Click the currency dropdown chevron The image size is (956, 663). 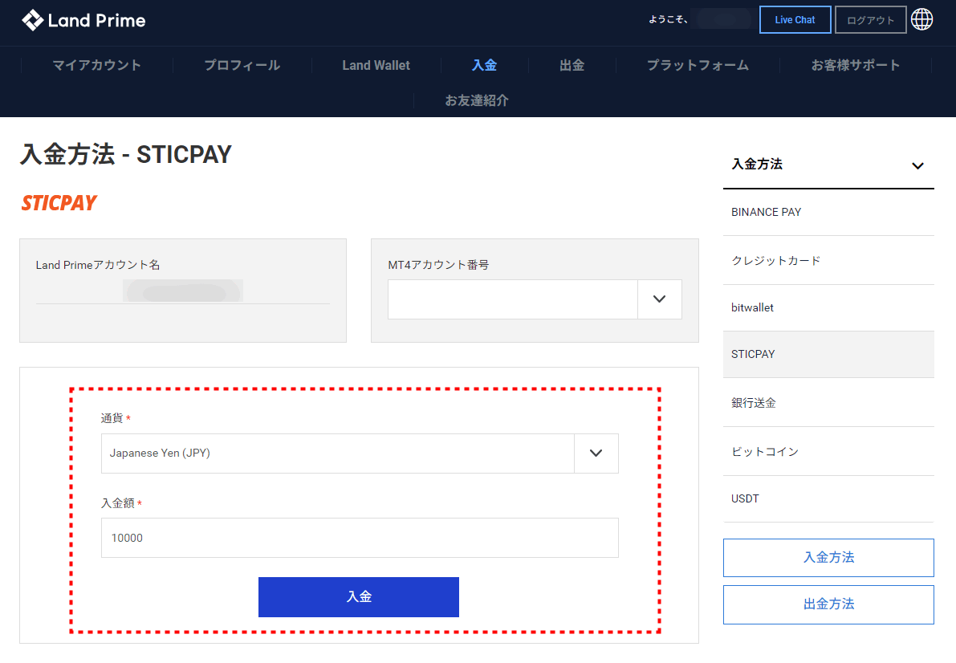pyautogui.click(x=596, y=454)
